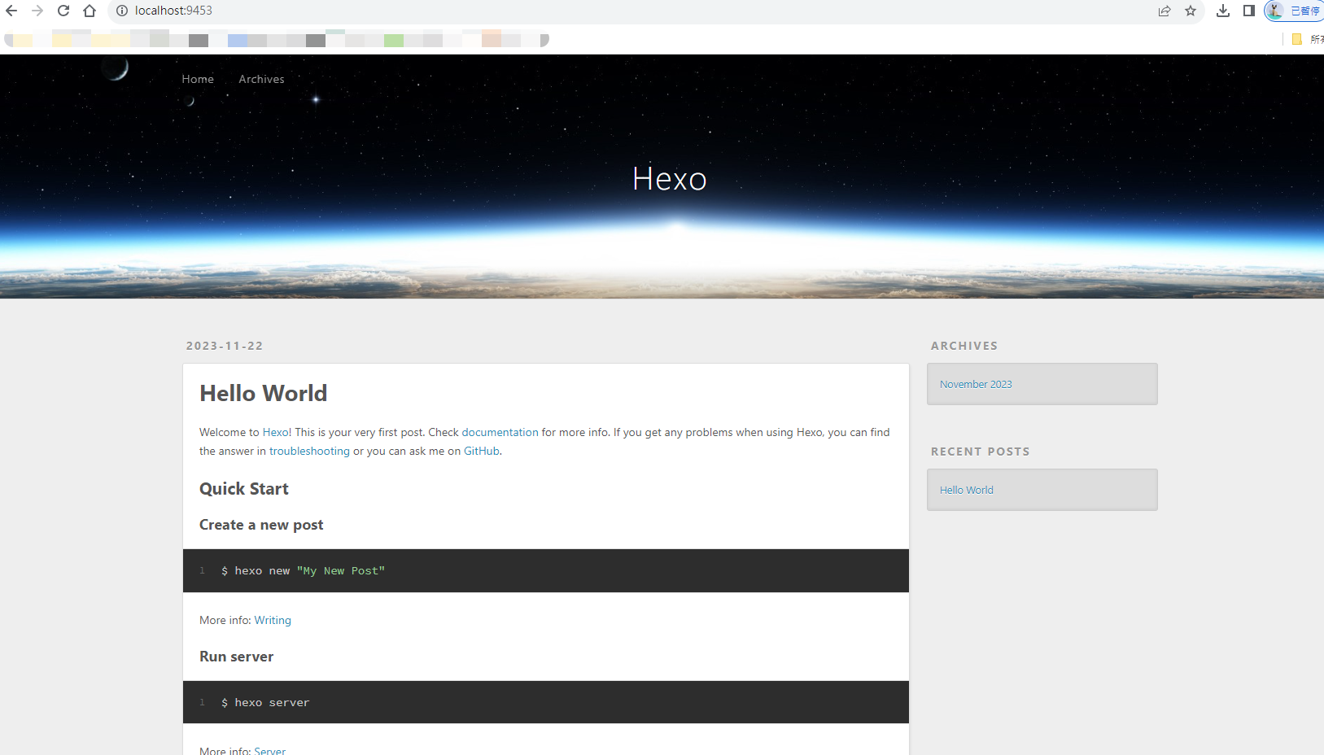Open the Hello World post title

pos(264,393)
